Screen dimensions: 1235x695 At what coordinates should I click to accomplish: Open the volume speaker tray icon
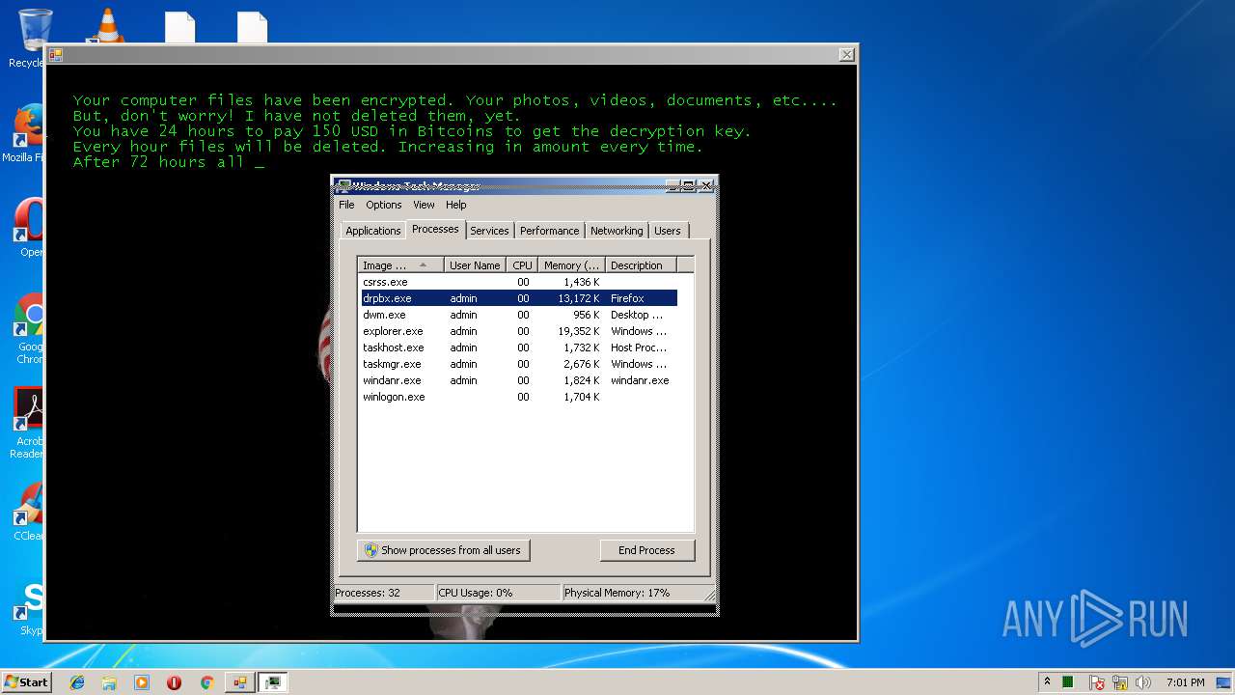click(x=1143, y=682)
